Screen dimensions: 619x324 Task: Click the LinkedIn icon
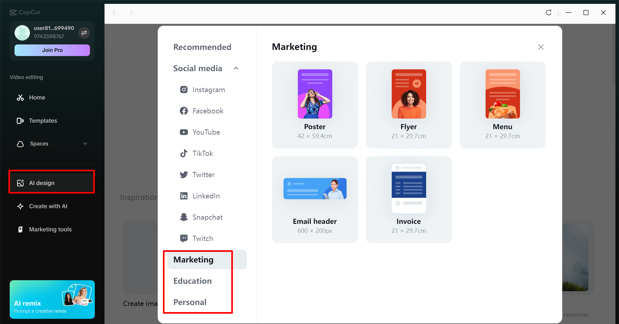point(184,196)
